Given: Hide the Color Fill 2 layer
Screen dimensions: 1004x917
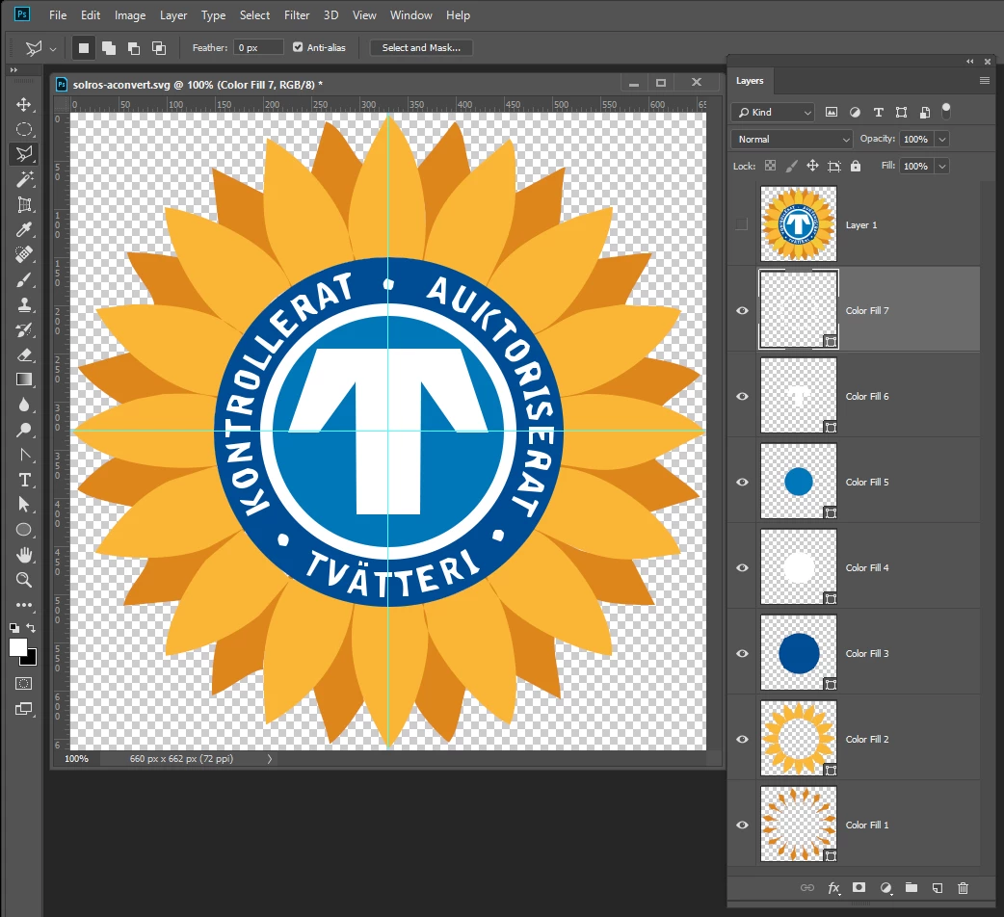Looking at the screenshot, I should pos(742,739).
